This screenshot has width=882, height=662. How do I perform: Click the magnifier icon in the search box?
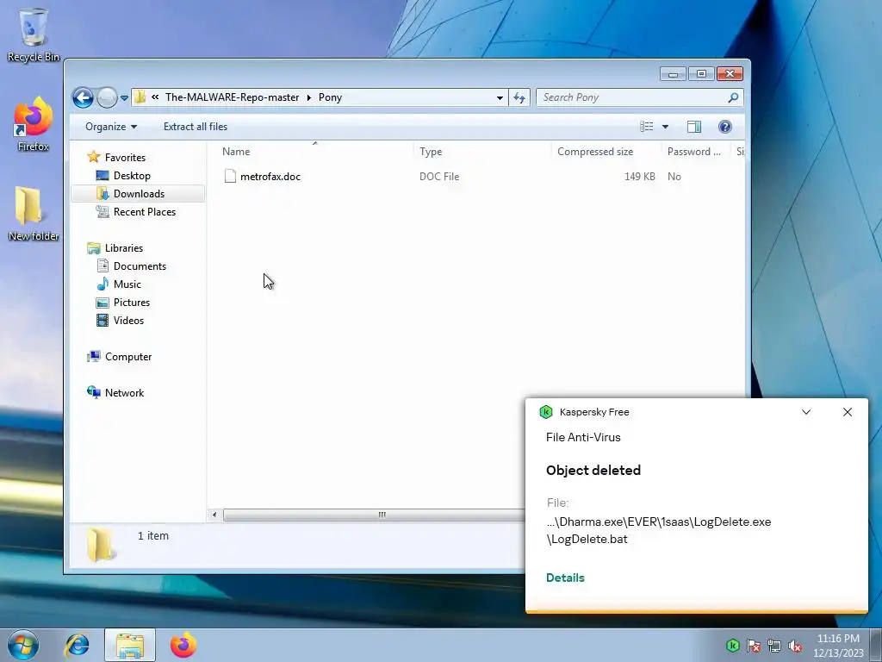pyautogui.click(x=733, y=98)
